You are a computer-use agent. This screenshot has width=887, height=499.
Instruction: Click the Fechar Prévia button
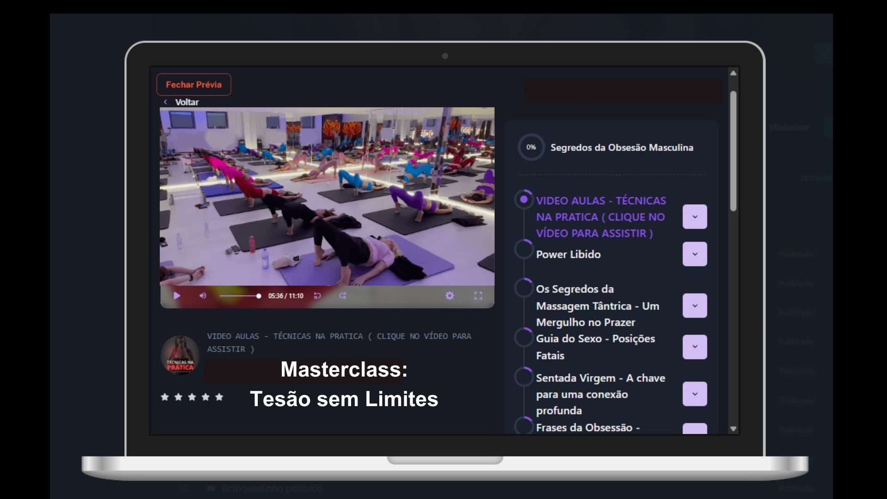[x=194, y=85]
